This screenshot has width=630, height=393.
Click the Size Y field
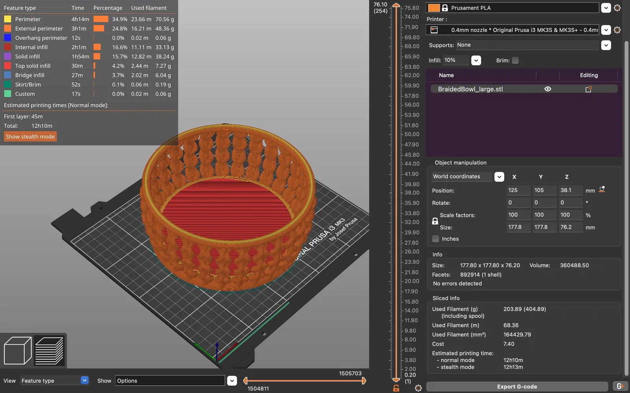coord(545,227)
